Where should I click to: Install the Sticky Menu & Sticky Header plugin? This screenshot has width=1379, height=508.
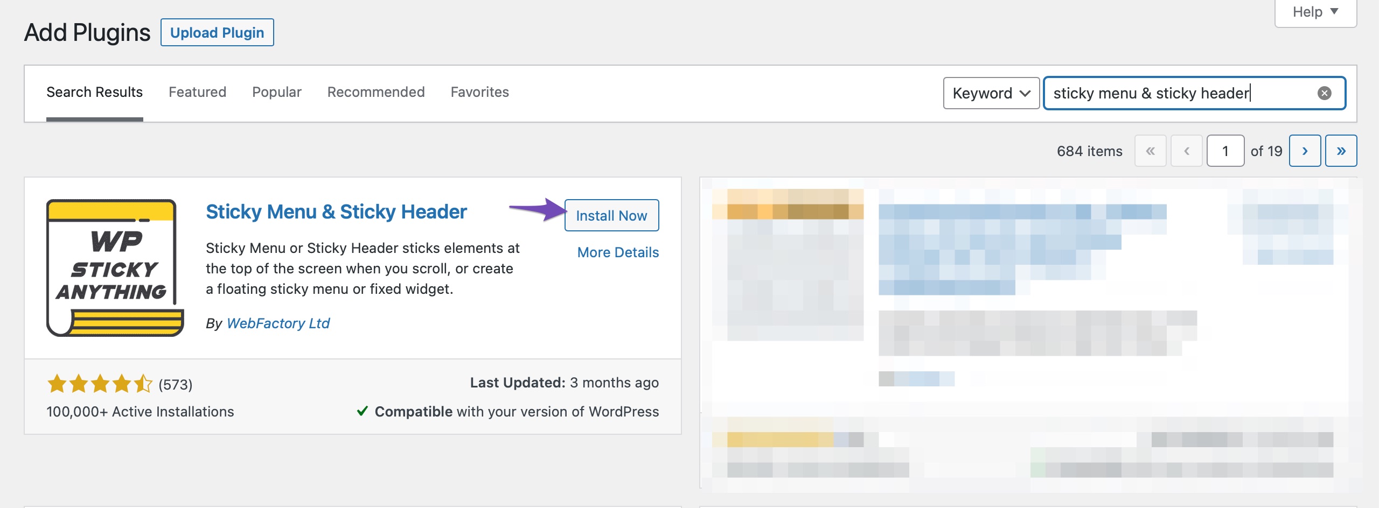coord(611,215)
